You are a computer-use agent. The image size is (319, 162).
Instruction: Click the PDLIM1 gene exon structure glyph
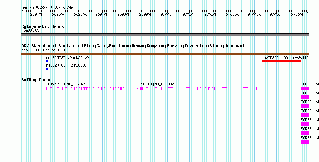pos(197,88)
